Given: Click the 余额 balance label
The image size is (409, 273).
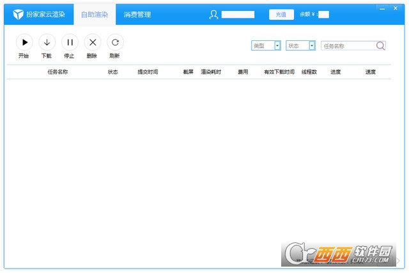Looking at the screenshot, I should (309, 14).
